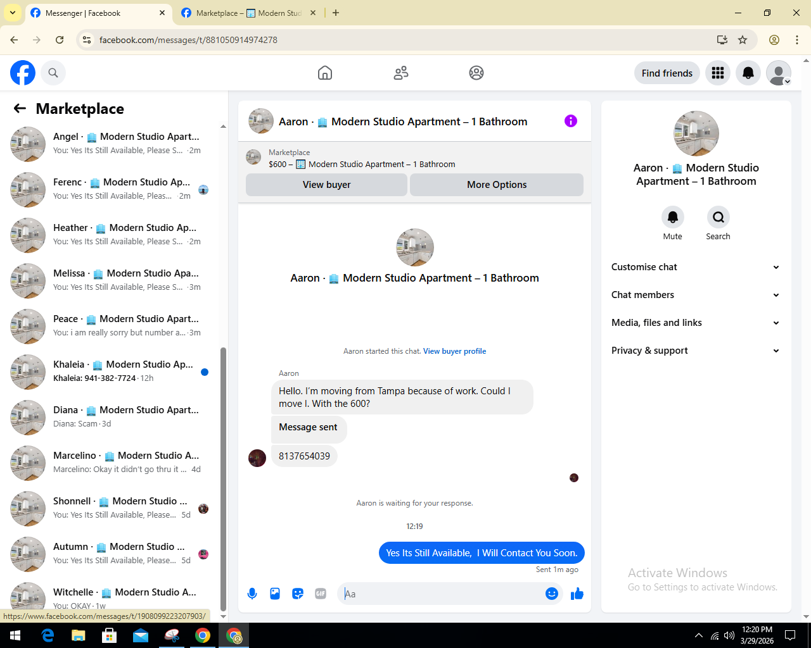Open the Mail app from taskbar
The image size is (811, 648).
[141, 635]
